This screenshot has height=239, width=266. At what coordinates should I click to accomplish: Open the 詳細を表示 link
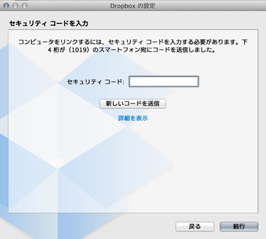(x=133, y=118)
